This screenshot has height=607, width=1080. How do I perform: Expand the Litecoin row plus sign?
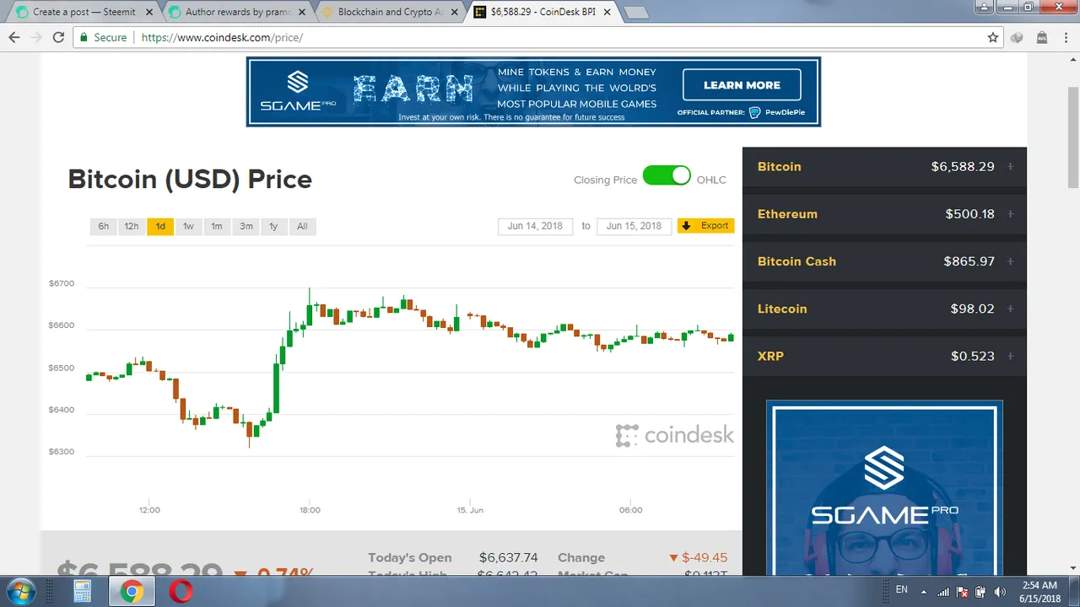(x=1010, y=309)
